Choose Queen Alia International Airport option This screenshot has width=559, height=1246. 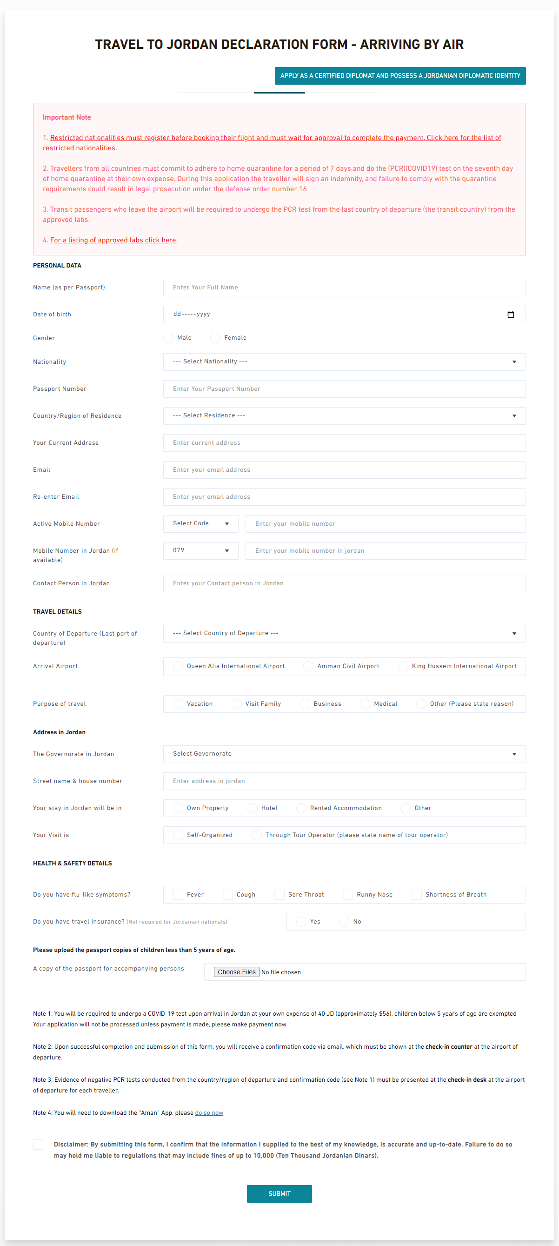pyautogui.click(x=178, y=666)
